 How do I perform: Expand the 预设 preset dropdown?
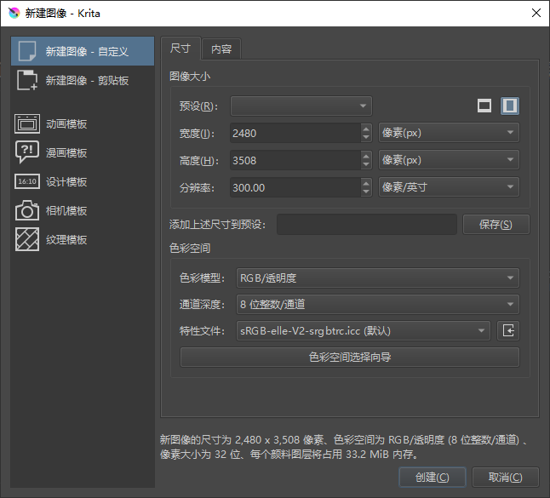click(x=301, y=106)
